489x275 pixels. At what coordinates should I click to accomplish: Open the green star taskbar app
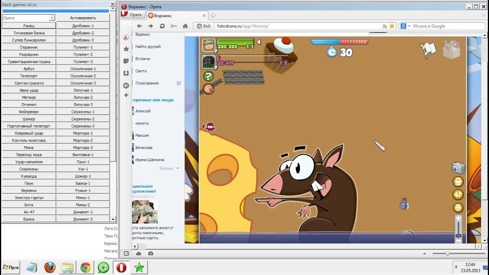tap(139, 268)
